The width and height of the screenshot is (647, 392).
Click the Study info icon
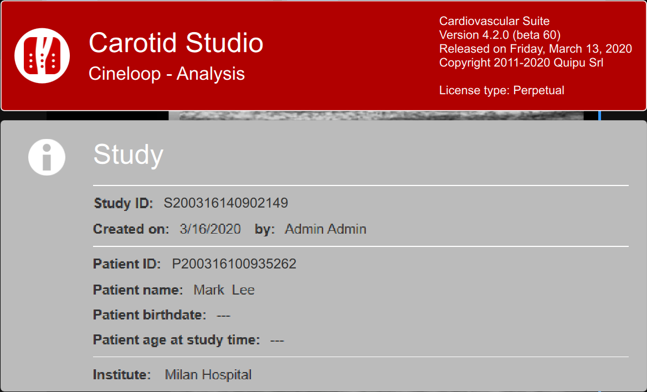point(47,157)
